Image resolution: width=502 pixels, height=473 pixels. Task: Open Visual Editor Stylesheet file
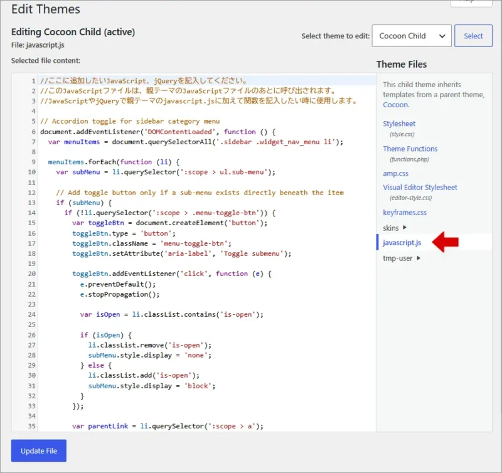[420, 187]
